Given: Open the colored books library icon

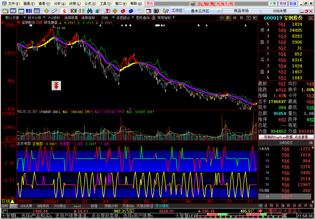Looking at the screenshot, I should click(156, 11).
